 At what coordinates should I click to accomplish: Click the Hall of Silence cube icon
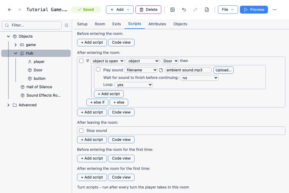point(23,87)
